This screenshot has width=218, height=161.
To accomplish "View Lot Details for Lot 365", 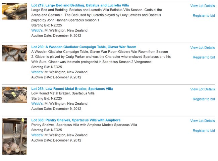I will [203, 121].
